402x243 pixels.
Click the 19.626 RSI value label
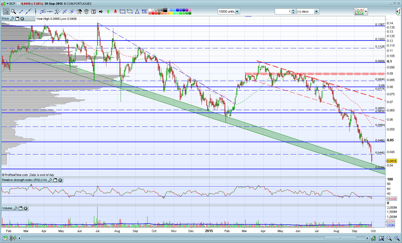(392, 199)
